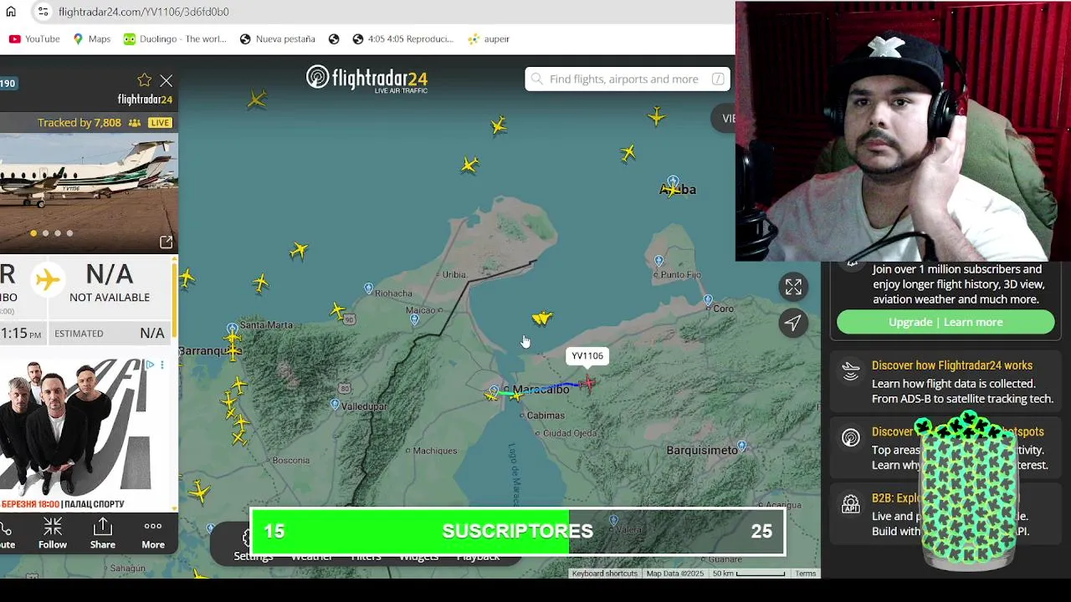This screenshot has height=602, width=1071.
Task: Select first photo carousel dot
Action: [33, 233]
